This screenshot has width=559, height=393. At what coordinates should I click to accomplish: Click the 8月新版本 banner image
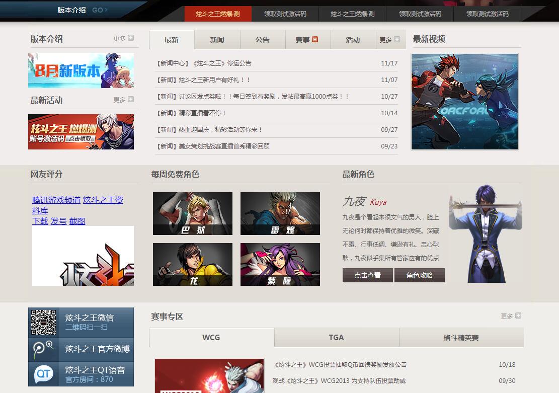click(81, 70)
